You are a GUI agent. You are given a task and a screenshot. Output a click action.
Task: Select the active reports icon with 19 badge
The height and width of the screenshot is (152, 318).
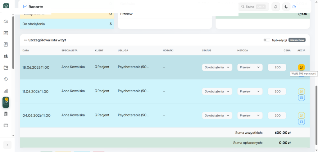tap(6, 102)
